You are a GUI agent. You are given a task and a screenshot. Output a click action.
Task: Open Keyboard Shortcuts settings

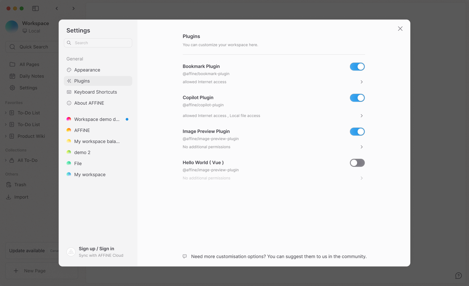(98, 92)
